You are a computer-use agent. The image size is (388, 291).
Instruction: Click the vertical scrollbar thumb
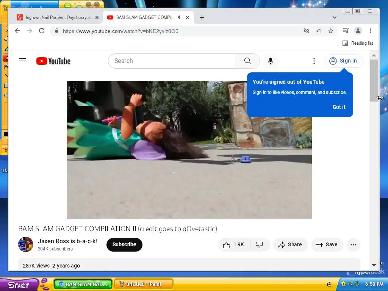(x=374, y=80)
